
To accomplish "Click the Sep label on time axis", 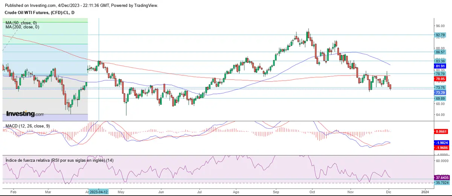I will [x=276, y=191].
